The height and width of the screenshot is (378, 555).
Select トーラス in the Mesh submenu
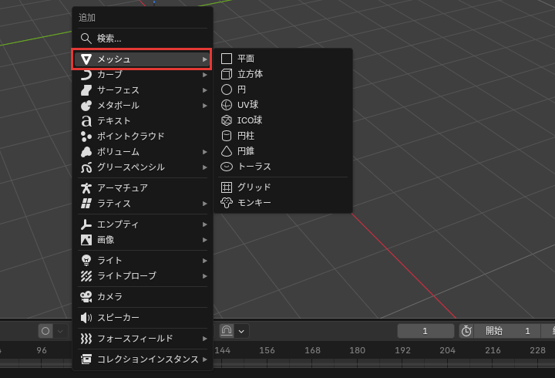[283, 167]
